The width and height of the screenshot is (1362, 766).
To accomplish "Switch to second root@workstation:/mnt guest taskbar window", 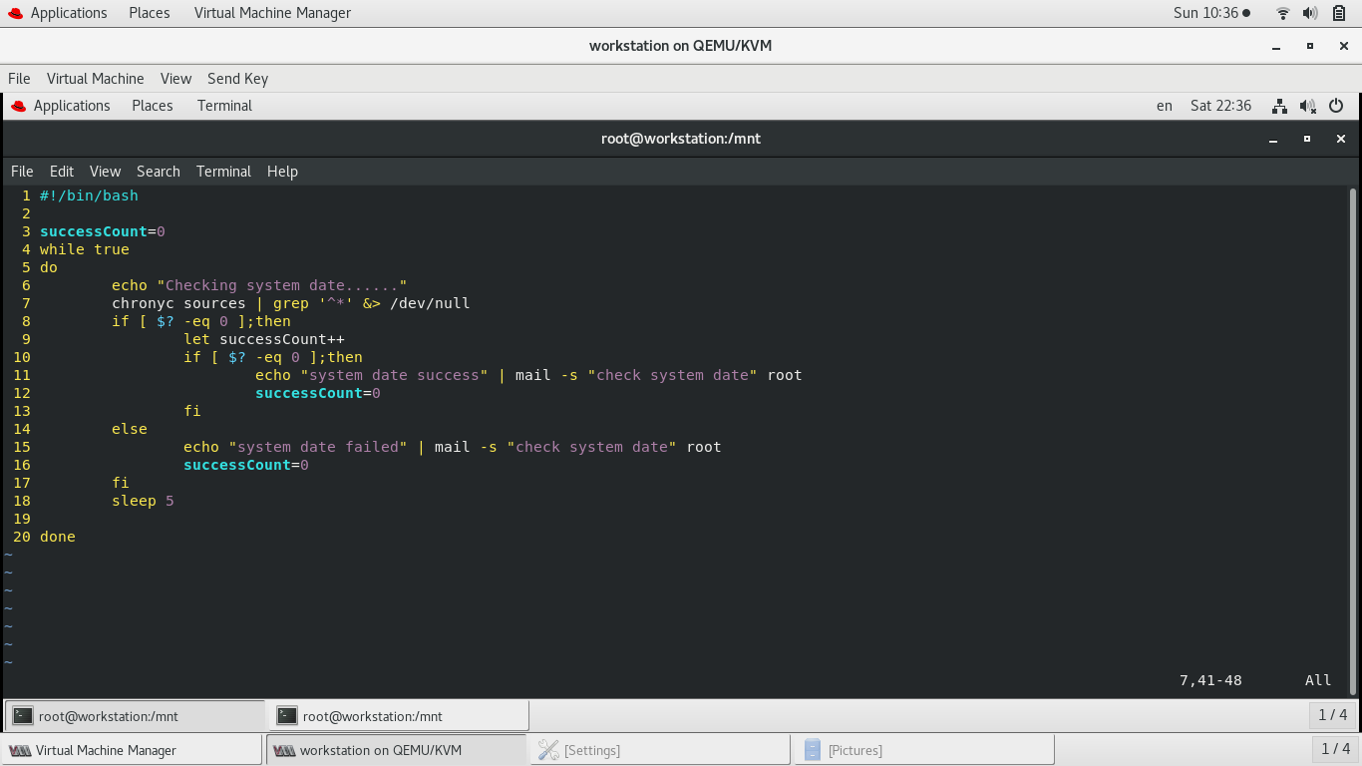I will click(399, 716).
